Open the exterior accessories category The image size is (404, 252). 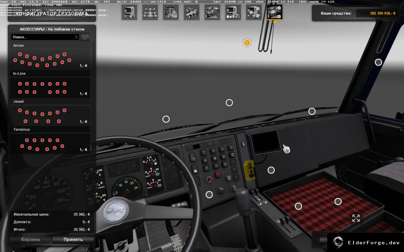pos(254,12)
